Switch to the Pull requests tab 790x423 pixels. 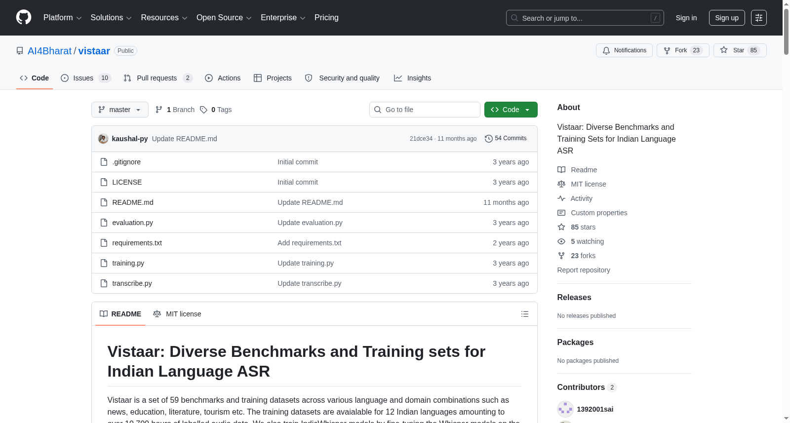pos(158,78)
